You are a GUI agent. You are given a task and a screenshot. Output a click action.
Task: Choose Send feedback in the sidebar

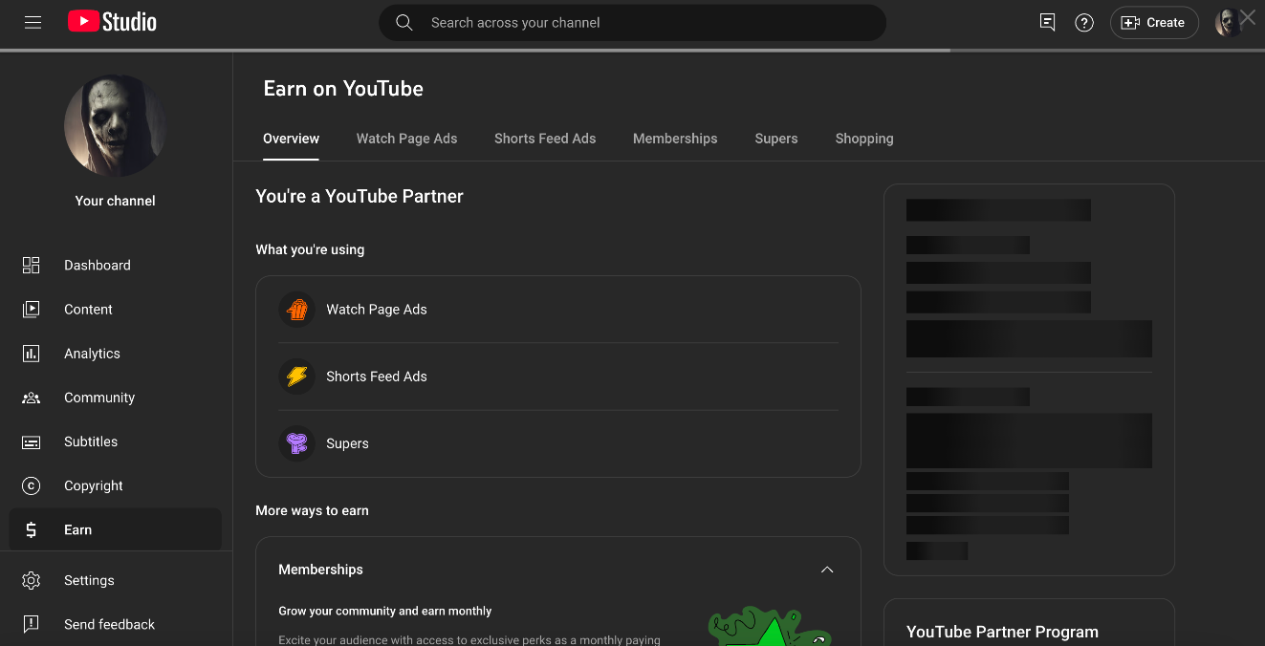click(x=116, y=624)
